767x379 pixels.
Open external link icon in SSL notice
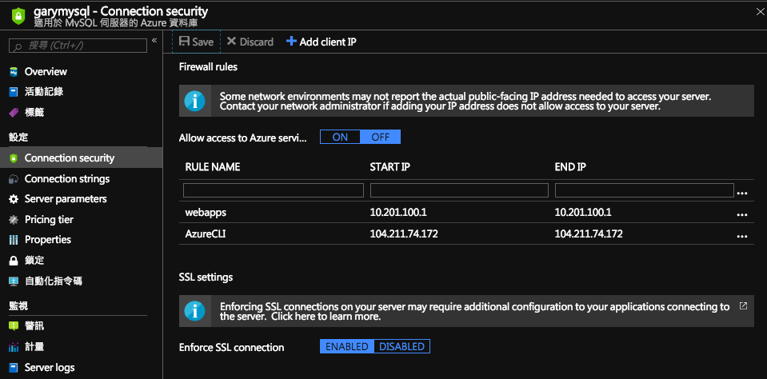(x=743, y=306)
